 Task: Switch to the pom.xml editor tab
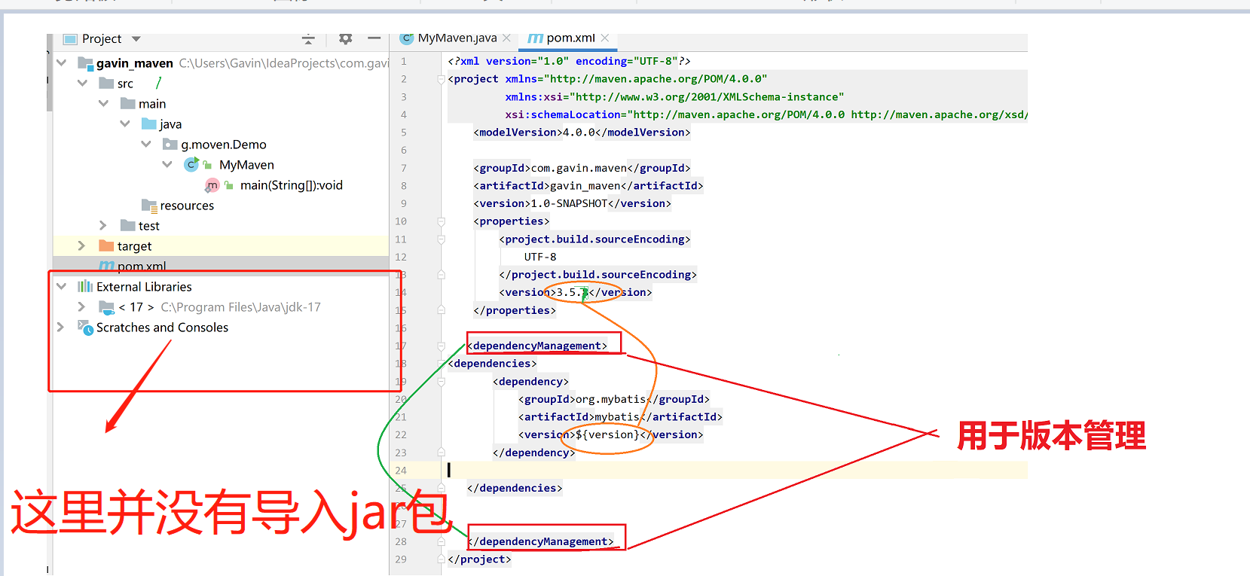point(570,38)
